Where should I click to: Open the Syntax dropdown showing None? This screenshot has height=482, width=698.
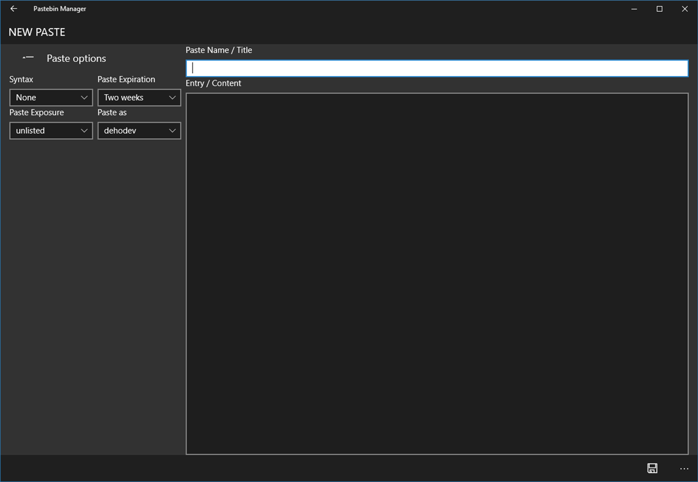51,98
